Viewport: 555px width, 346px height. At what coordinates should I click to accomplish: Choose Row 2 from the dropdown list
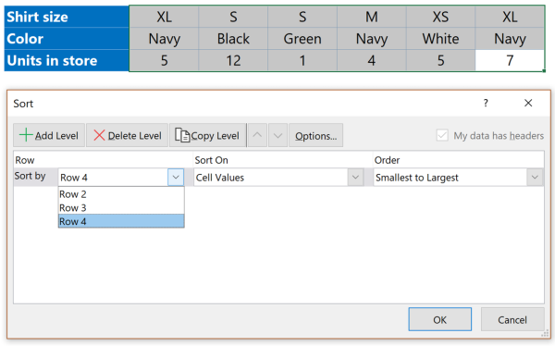121,194
